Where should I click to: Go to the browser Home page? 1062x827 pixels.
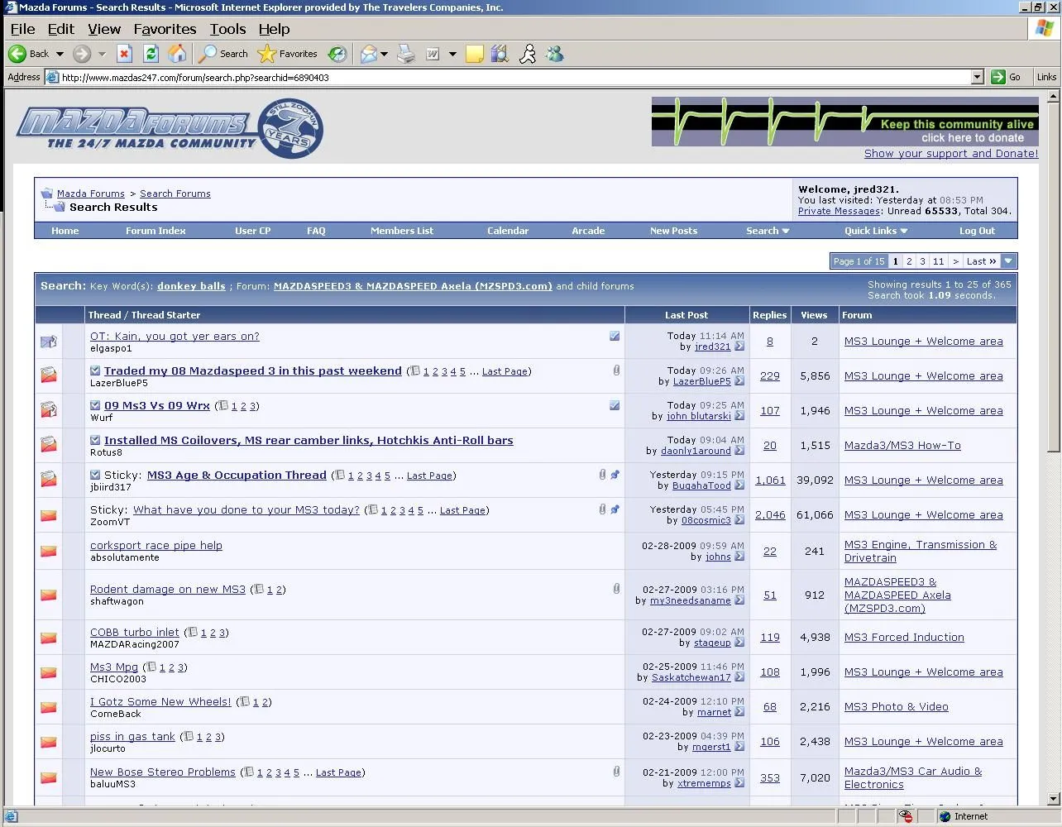(177, 55)
